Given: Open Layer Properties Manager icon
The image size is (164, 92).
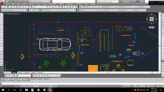Looking at the screenshot, I should 30,10.
